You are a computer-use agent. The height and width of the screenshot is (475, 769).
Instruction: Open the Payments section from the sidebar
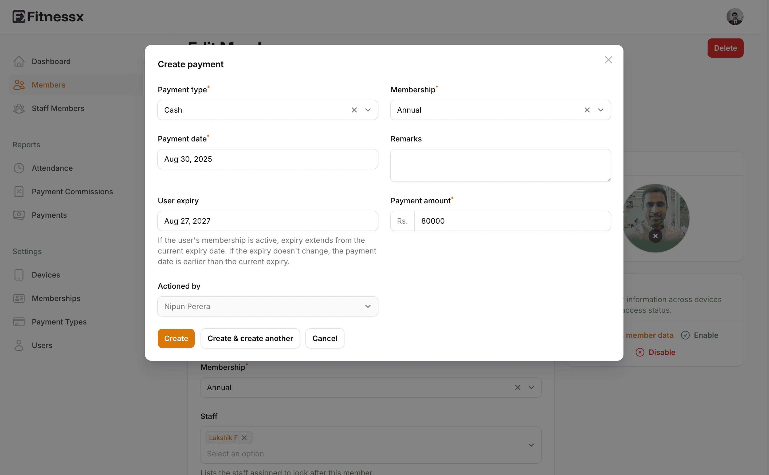19,215
